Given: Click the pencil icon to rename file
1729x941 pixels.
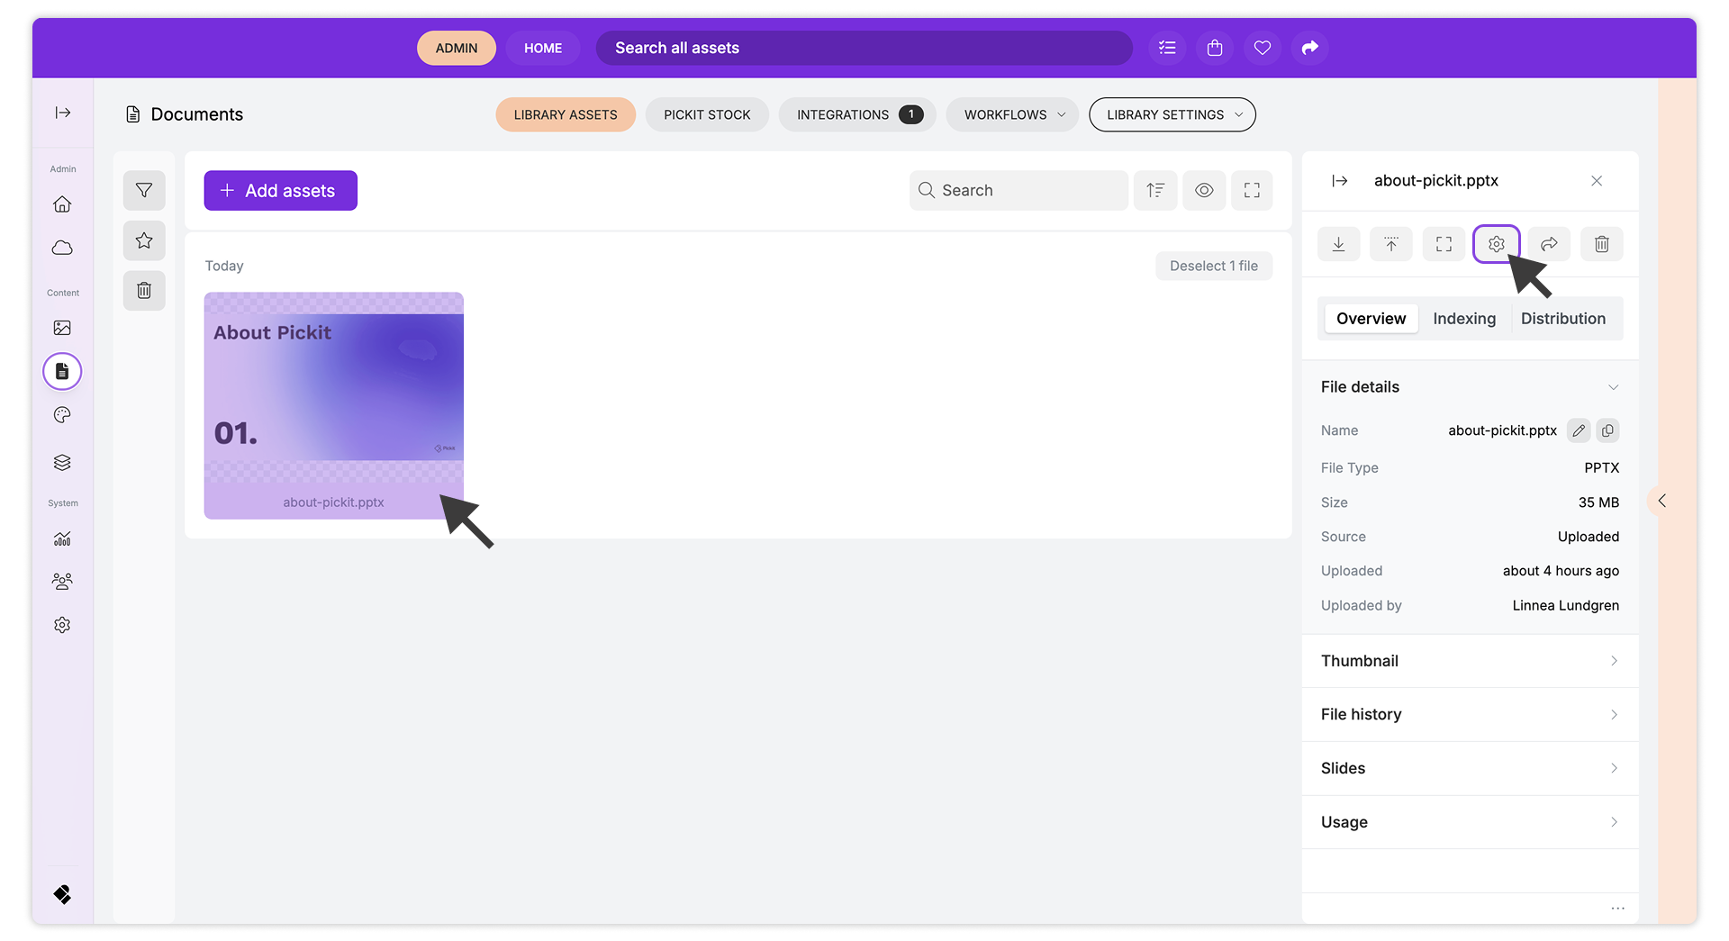Looking at the screenshot, I should (x=1579, y=430).
